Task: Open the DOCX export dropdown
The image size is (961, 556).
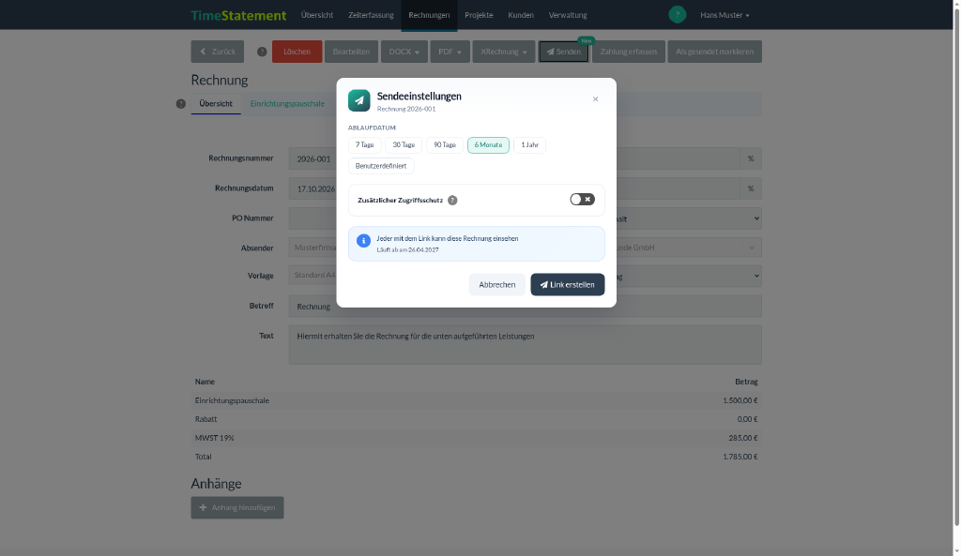Action: 404,52
